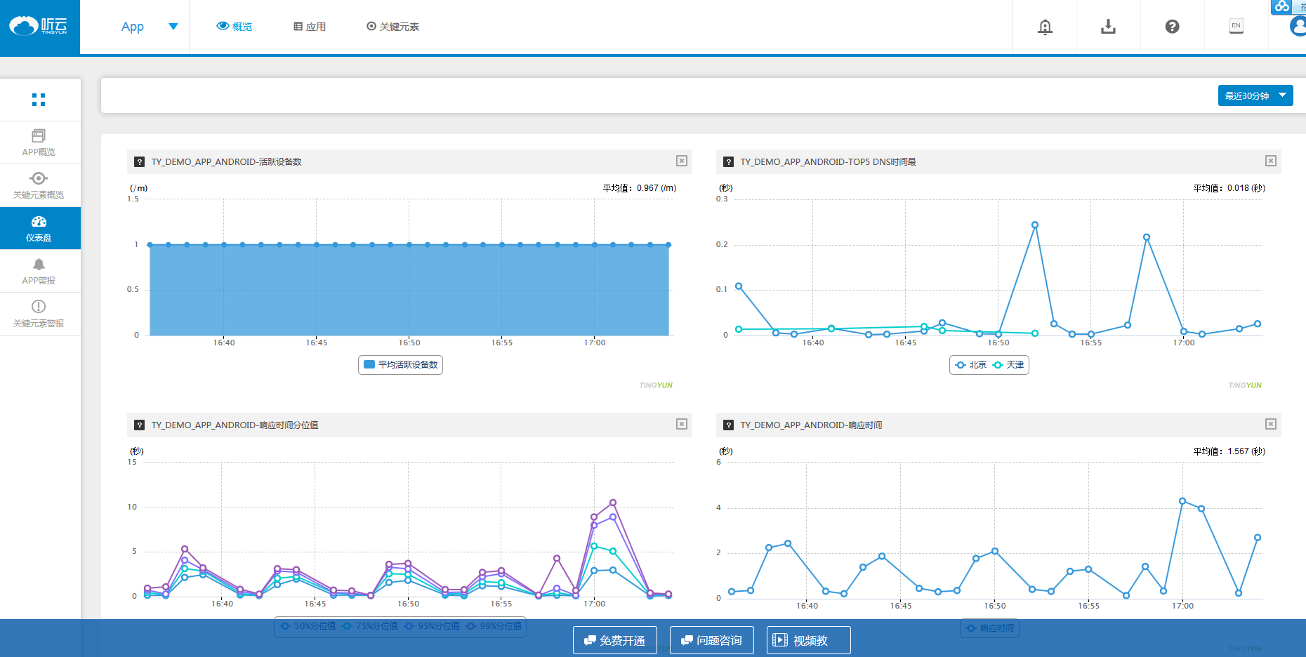Image resolution: width=1306 pixels, height=657 pixels.
Task: Click the 问题咨询 button
Action: 711,640
